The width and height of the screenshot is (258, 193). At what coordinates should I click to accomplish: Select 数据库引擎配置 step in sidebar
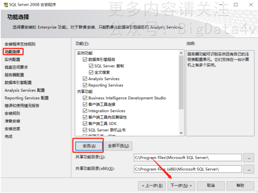(18, 83)
